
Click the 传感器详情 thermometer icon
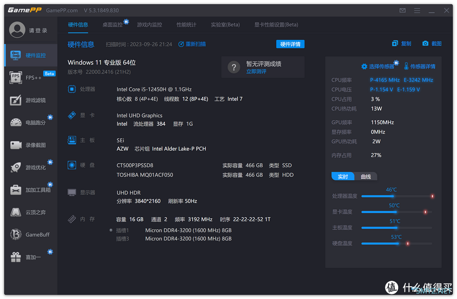[x=406, y=66]
